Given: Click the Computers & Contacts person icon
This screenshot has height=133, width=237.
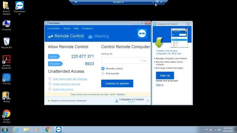Looking at the screenshot, I should [x=117, y=100].
